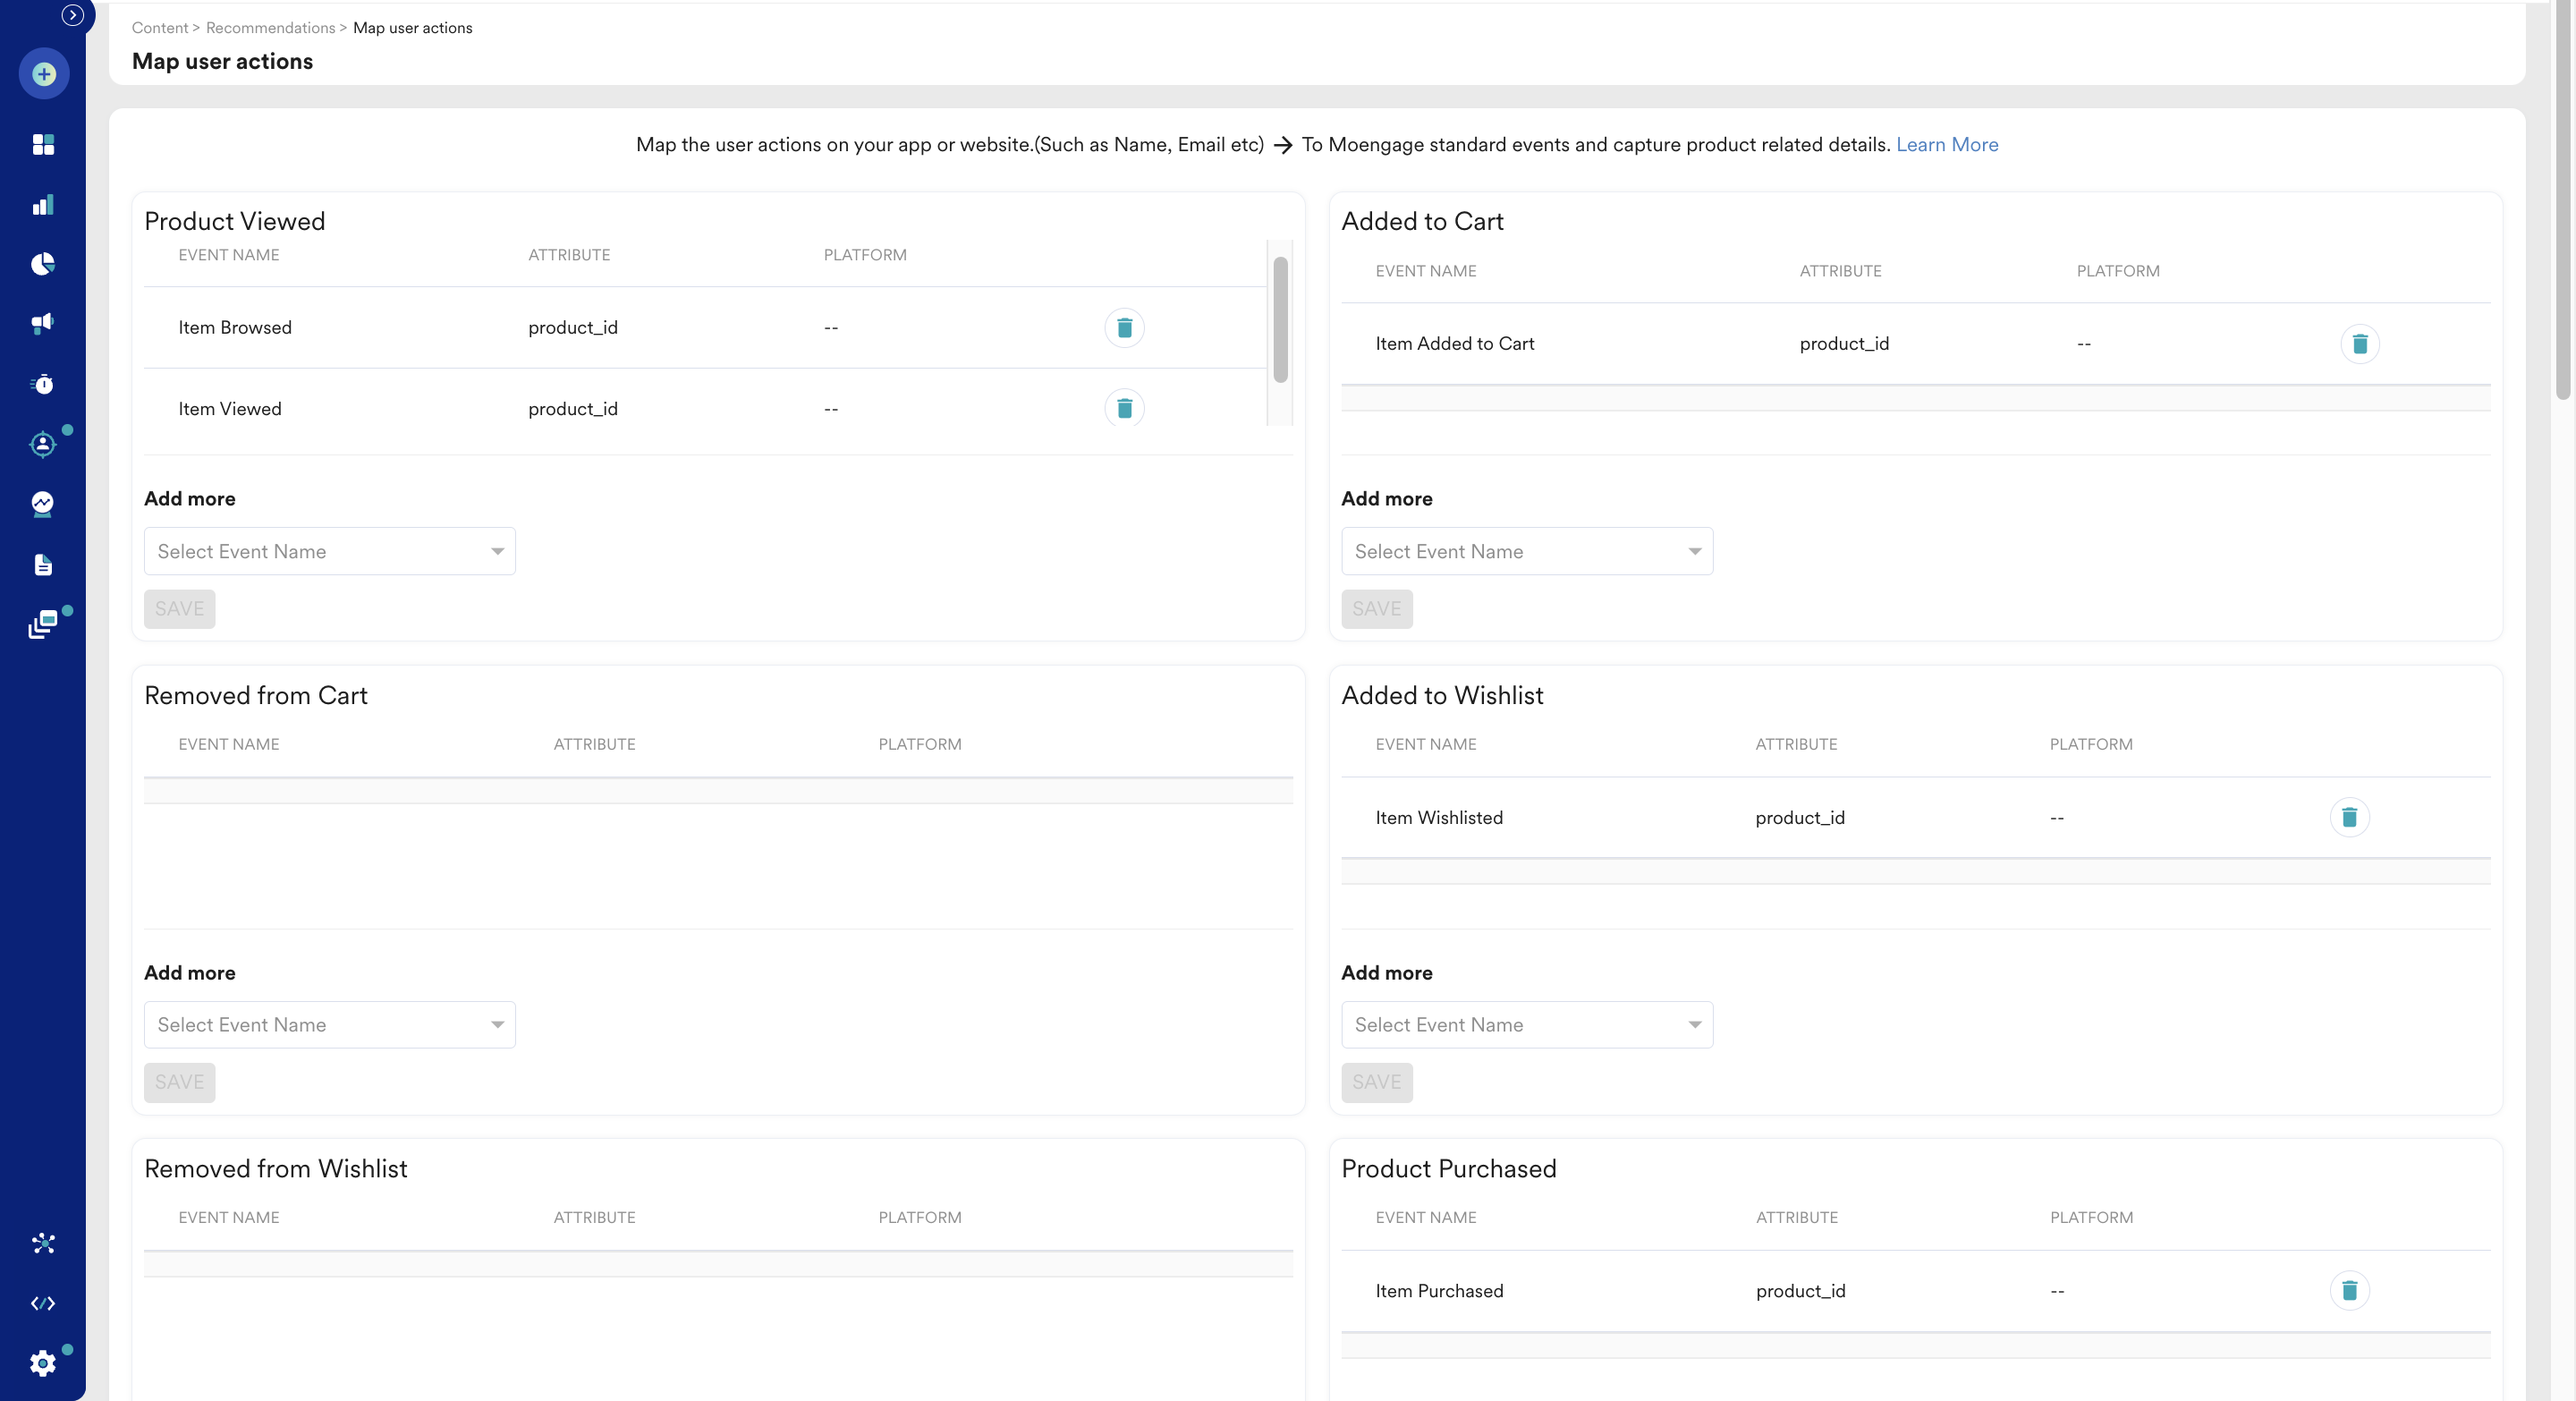Screen dimensions: 2576x1401
Task: Open the stacked cards icon in sidebar
Action: pyautogui.click(x=43, y=625)
